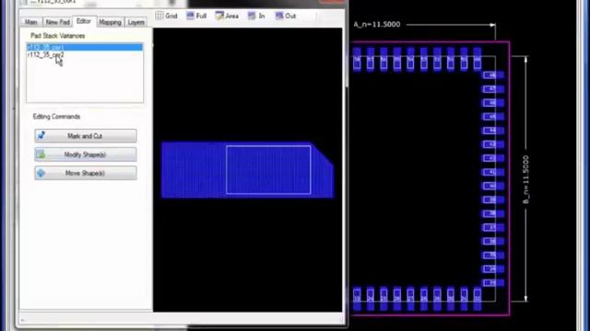Click the A_n=11.5000 dimension label
This screenshot has width=590, height=331.
pos(377,25)
